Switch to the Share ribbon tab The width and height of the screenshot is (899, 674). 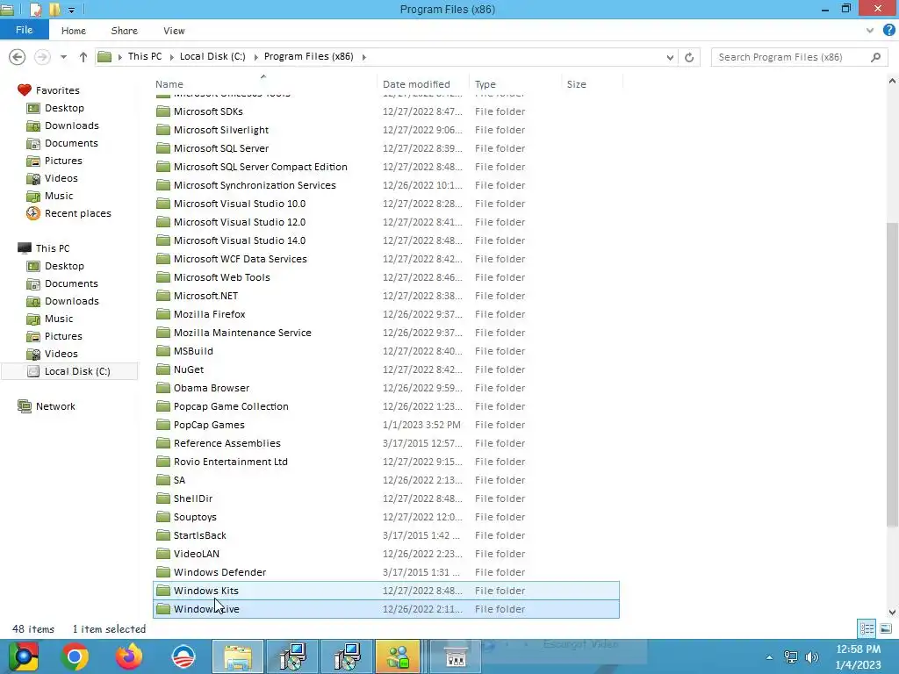(x=124, y=31)
